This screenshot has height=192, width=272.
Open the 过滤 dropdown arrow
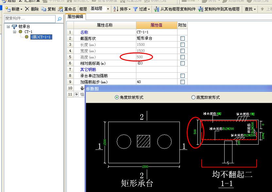pyautogui.click(x=149, y=9)
